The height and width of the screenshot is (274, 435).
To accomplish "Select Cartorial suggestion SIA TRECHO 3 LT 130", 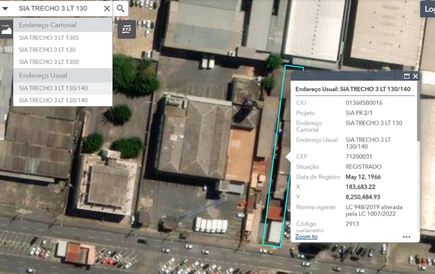I will click(x=63, y=50).
